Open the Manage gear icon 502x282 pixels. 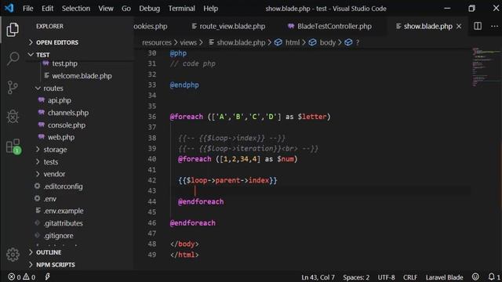[x=13, y=255]
